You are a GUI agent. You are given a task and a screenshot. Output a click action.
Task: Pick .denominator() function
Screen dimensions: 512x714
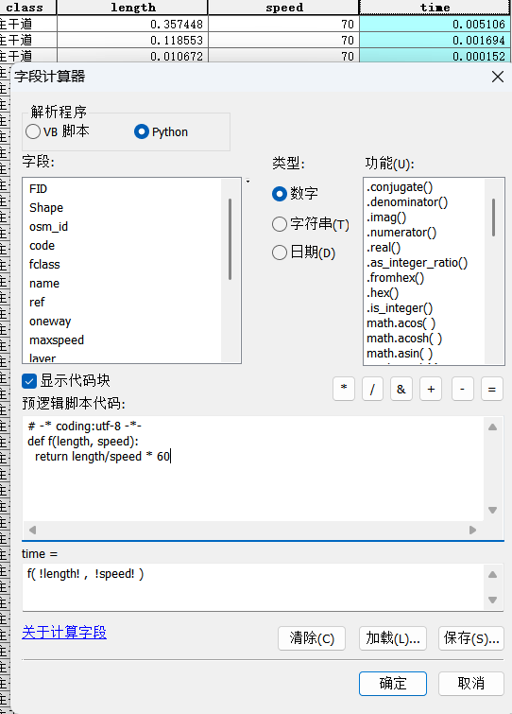click(407, 202)
